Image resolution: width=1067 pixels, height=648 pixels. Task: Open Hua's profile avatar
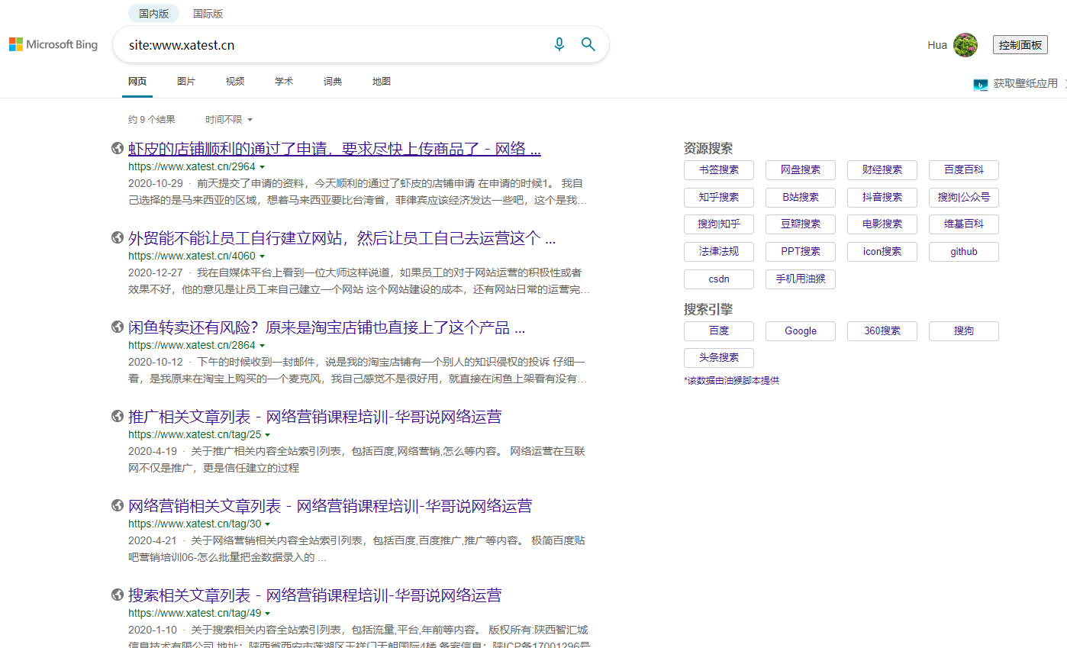pos(965,45)
